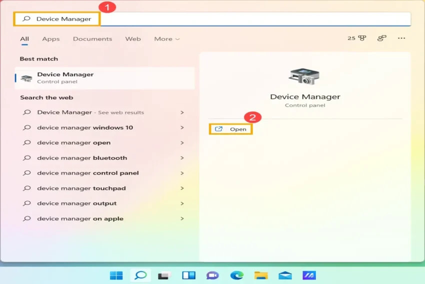Expand the 'device manager windows 10' suggestion arrow
This screenshot has height=284, width=425.
pos(182,128)
